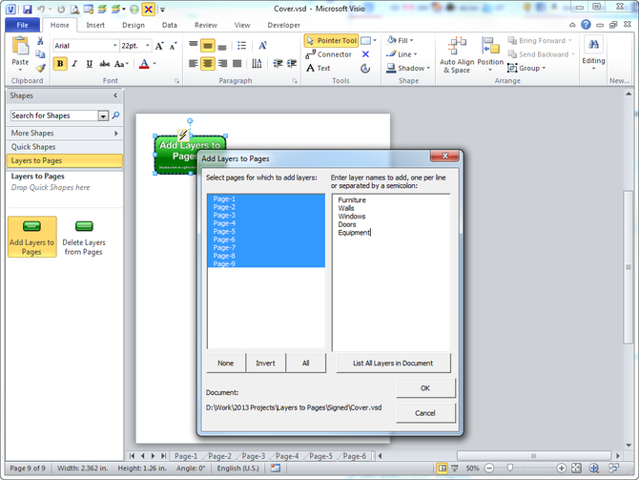The width and height of the screenshot is (639, 480).
Task: Click Auto Align & Space
Action: [x=457, y=55]
